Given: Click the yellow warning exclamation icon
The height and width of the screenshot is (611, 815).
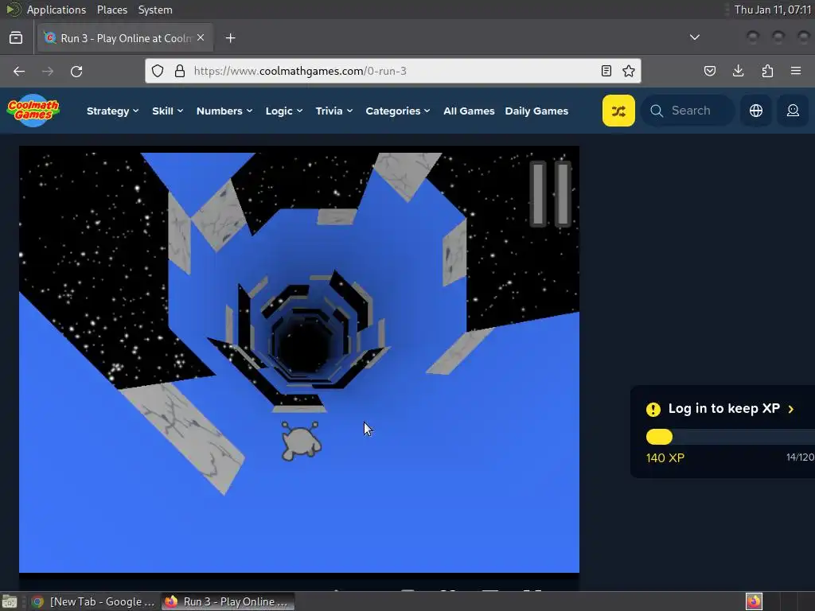Looking at the screenshot, I should pos(653,410).
